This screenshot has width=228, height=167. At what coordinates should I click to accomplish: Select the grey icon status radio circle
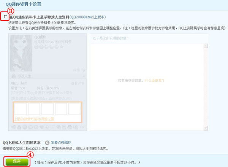47,143
